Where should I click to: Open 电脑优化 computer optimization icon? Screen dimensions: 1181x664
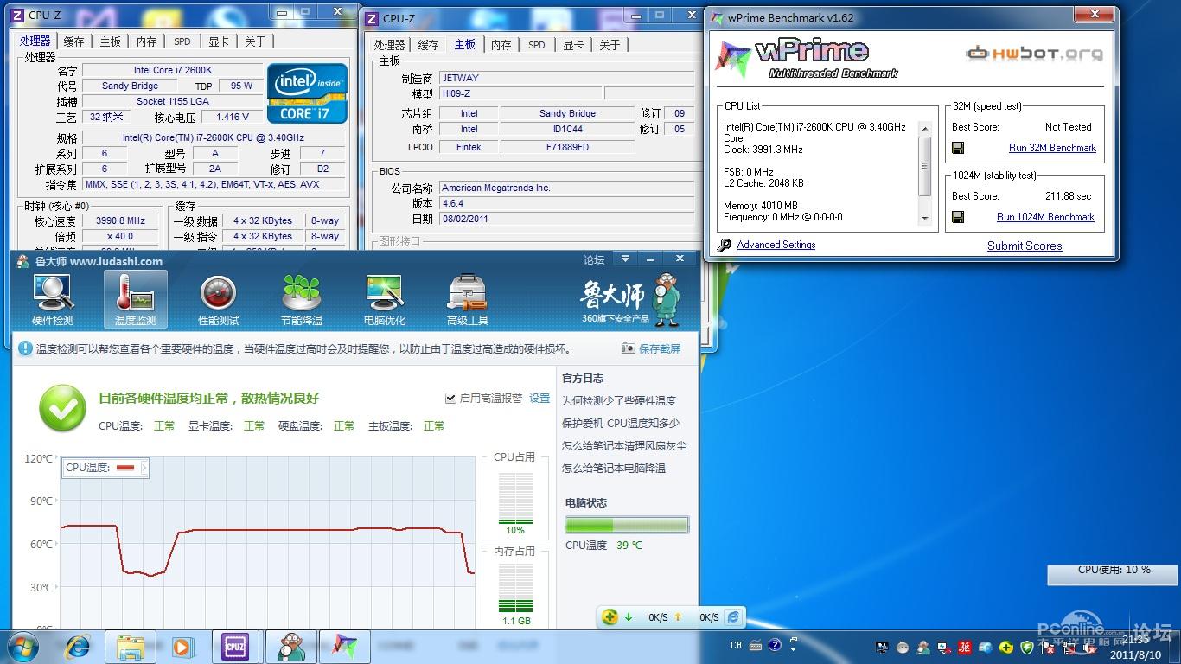coord(385,299)
